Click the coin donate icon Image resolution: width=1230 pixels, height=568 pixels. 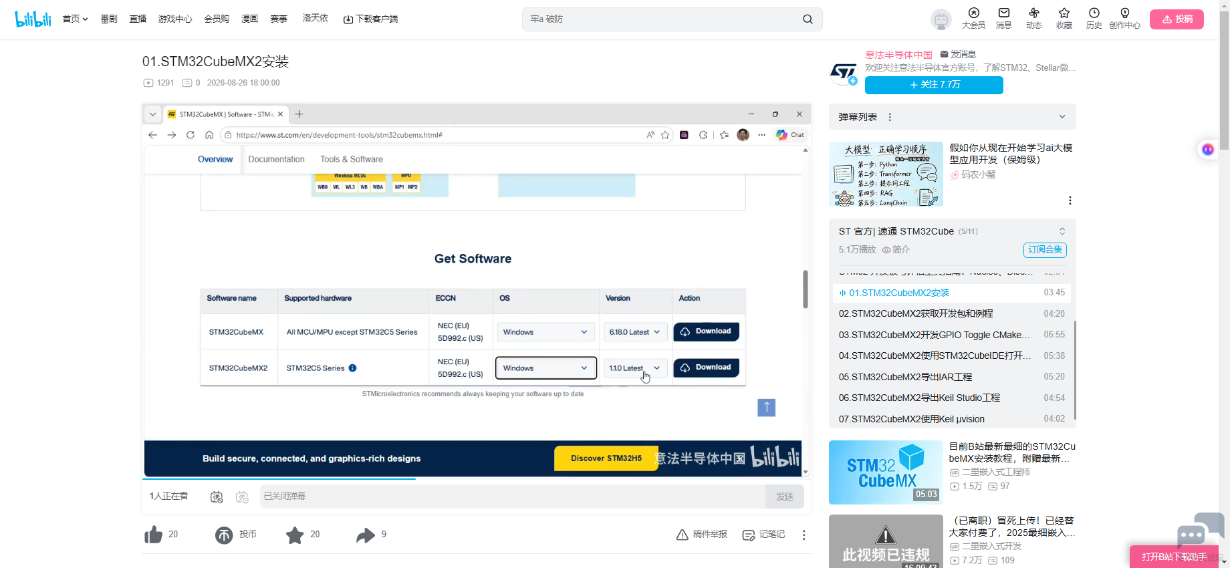[224, 535]
